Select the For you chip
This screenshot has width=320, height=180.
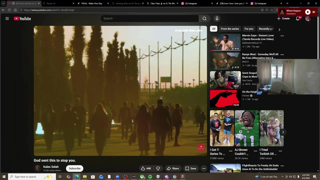tap(249, 29)
